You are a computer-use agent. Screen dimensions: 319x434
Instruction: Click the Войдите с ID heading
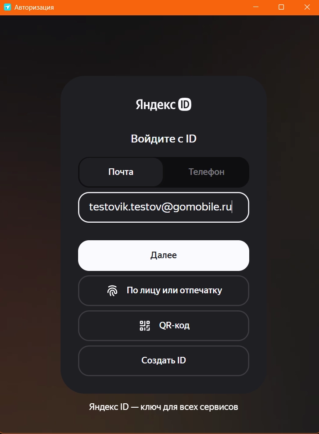[164, 139]
